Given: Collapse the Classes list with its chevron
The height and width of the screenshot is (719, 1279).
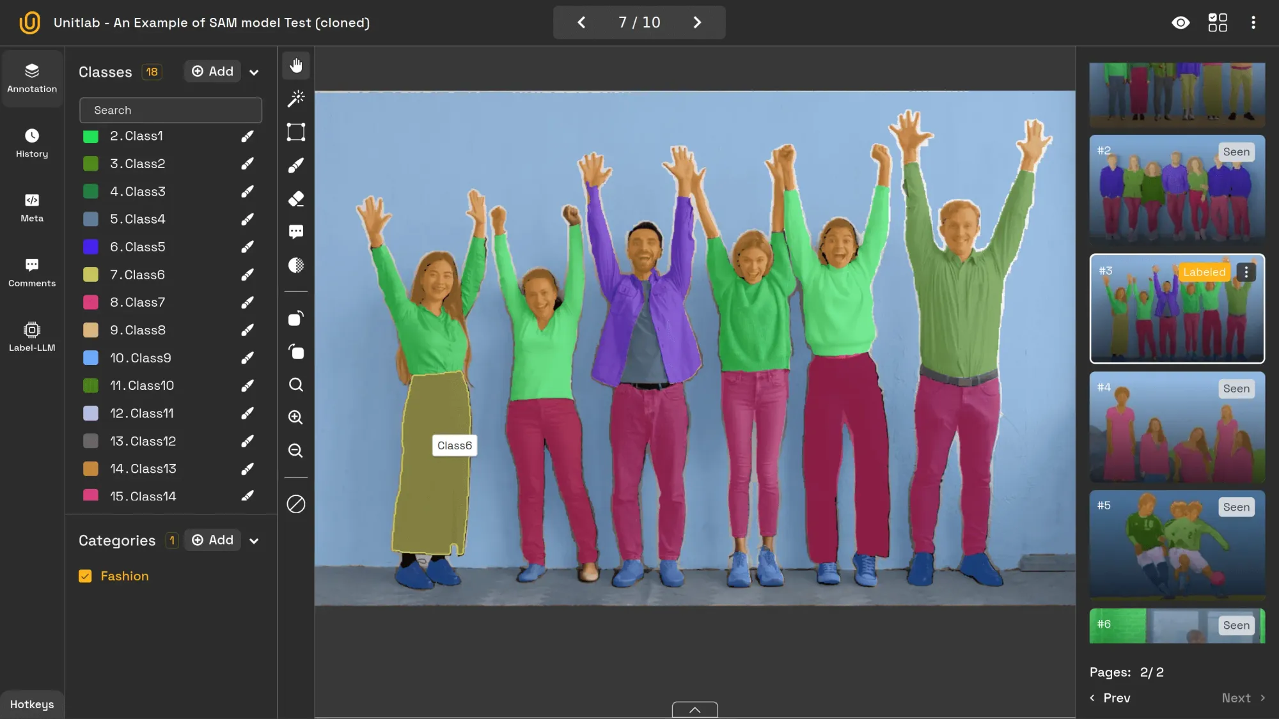Looking at the screenshot, I should coord(254,72).
